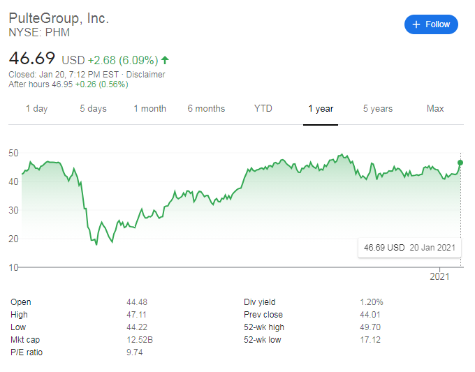Click the Div yield label
The image size is (475, 372).
click(260, 302)
